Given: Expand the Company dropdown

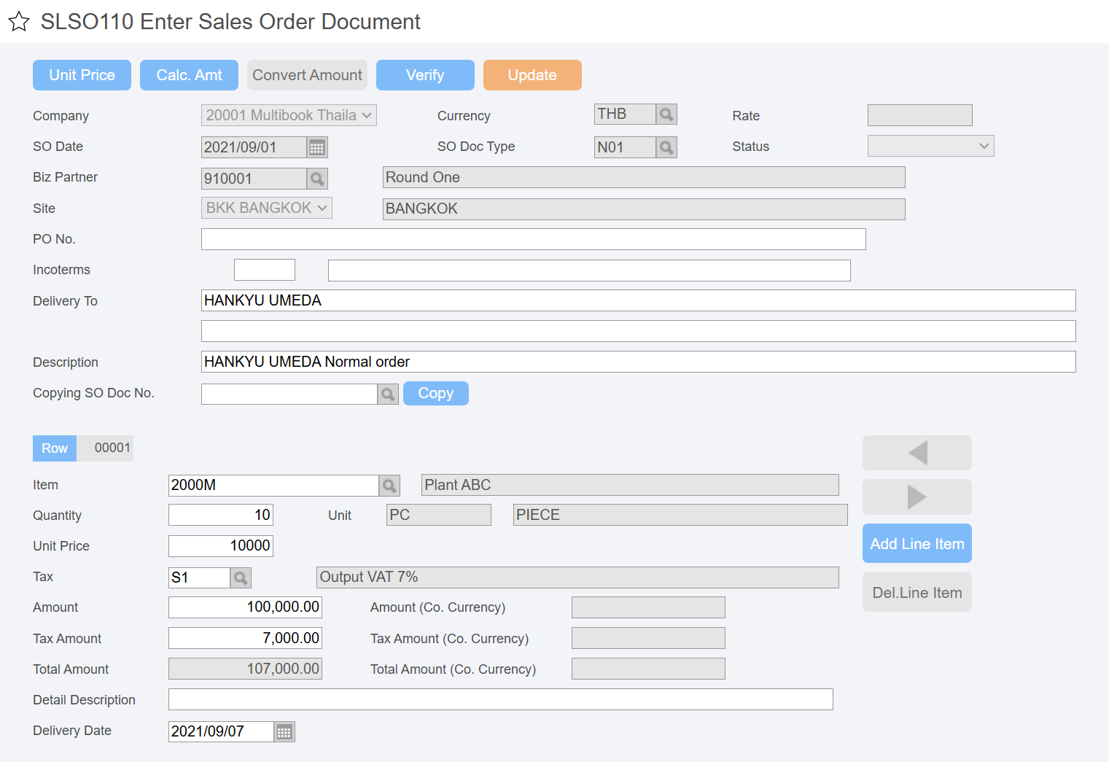Looking at the screenshot, I should coord(289,115).
